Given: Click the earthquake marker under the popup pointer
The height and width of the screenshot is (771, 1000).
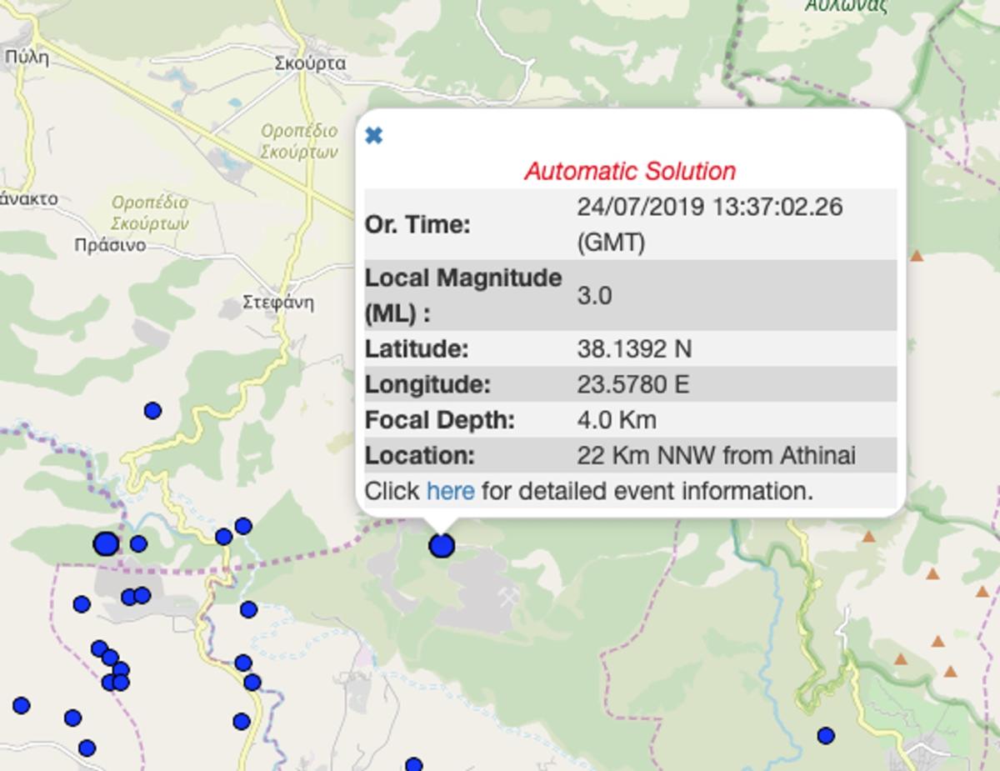Looking at the screenshot, I should pos(442,546).
